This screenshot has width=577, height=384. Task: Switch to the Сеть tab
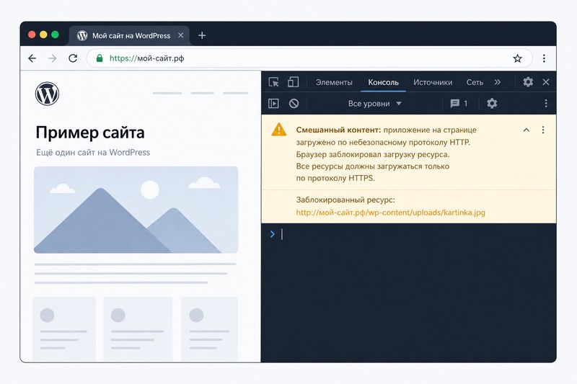click(475, 82)
